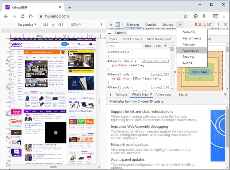Click the home button icon
Viewport: 230px width, 170px height.
31,16
